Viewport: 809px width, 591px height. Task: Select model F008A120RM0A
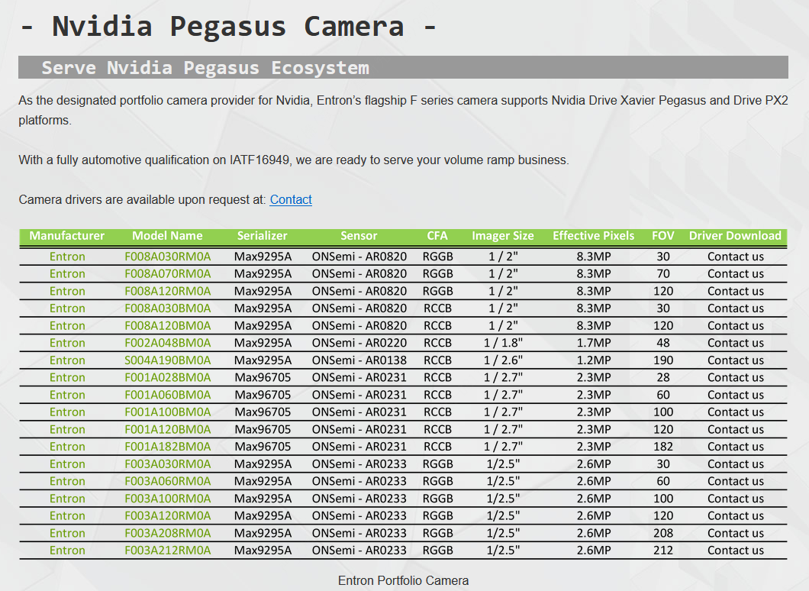(168, 291)
